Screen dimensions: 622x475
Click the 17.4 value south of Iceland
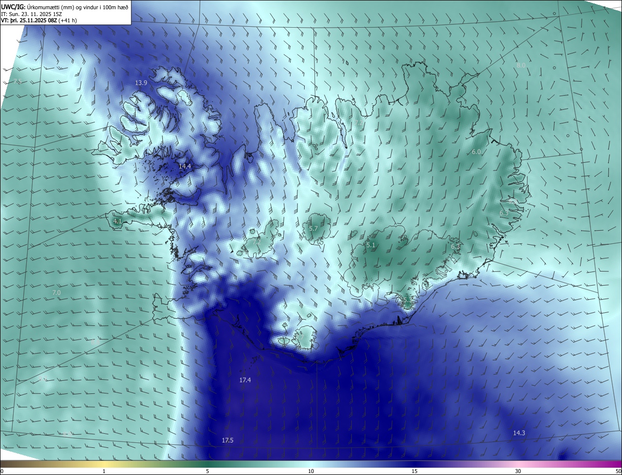tap(245, 380)
